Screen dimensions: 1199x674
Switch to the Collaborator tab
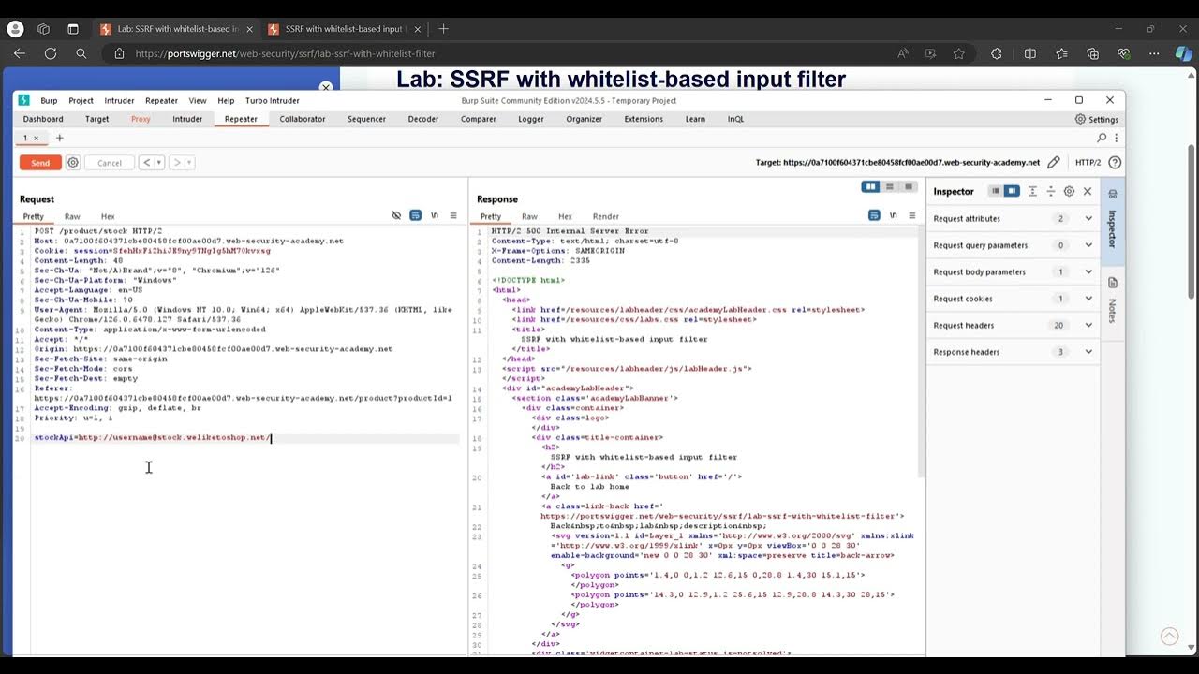303,119
